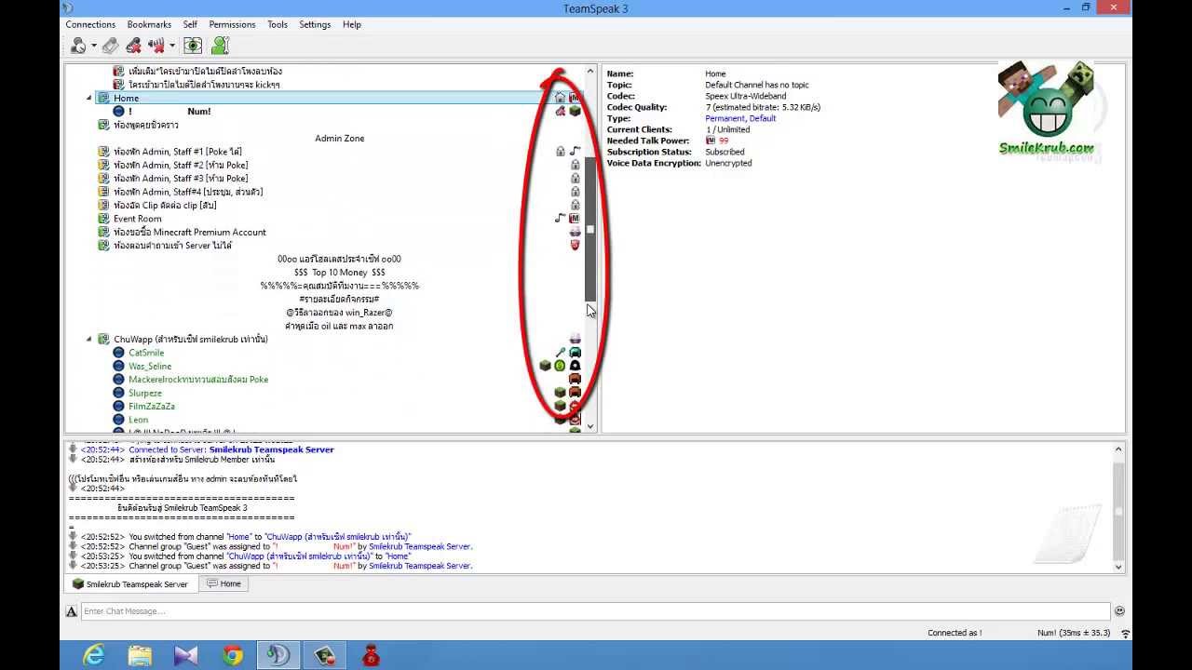Click the greyed microphone activation toolbar icon
Viewport: 1192px width, 670px height.
click(110, 45)
